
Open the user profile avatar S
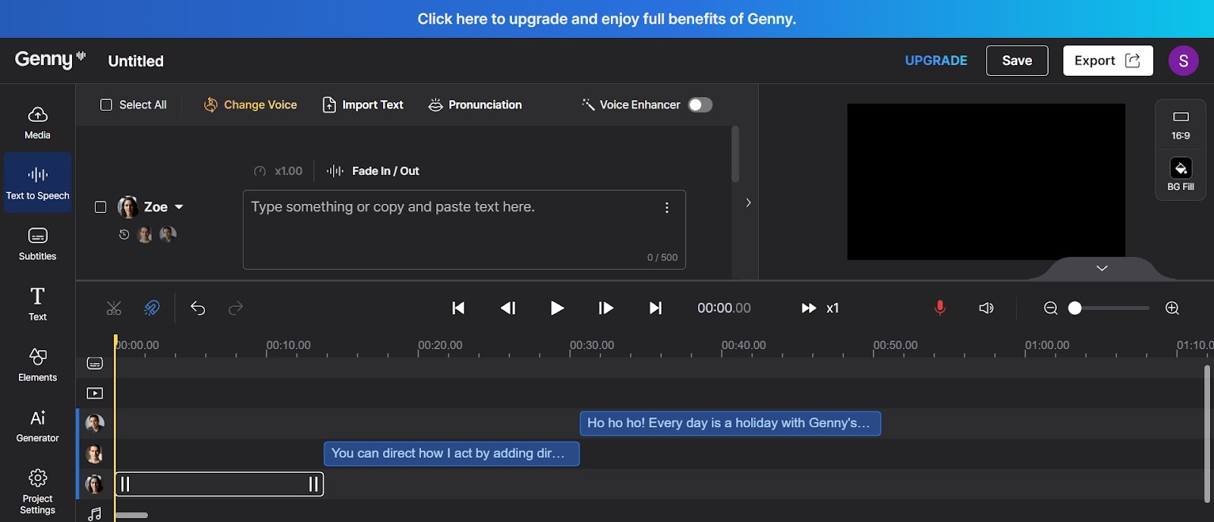click(x=1183, y=61)
